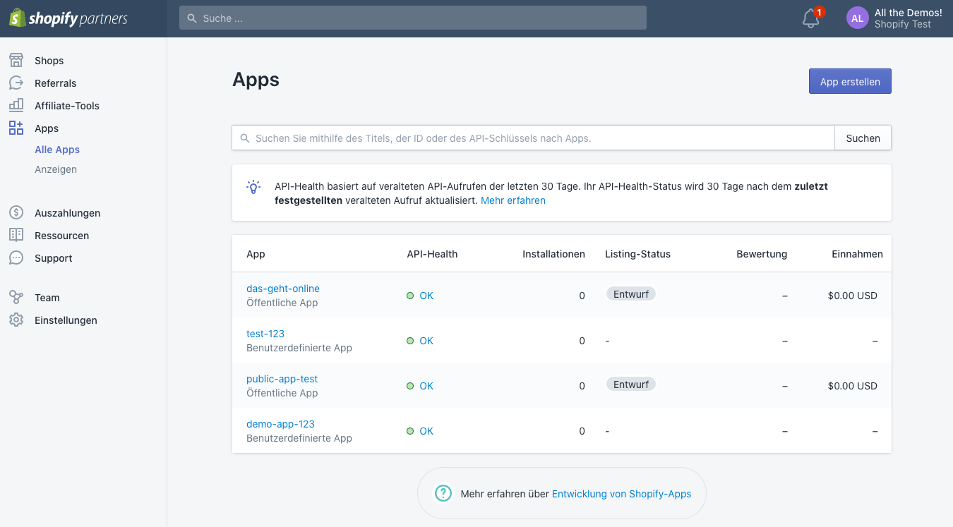Click $0.00 USD in das-geht-online row
The width and height of the screenshot is (953, 527).
(x=853, y=296)
